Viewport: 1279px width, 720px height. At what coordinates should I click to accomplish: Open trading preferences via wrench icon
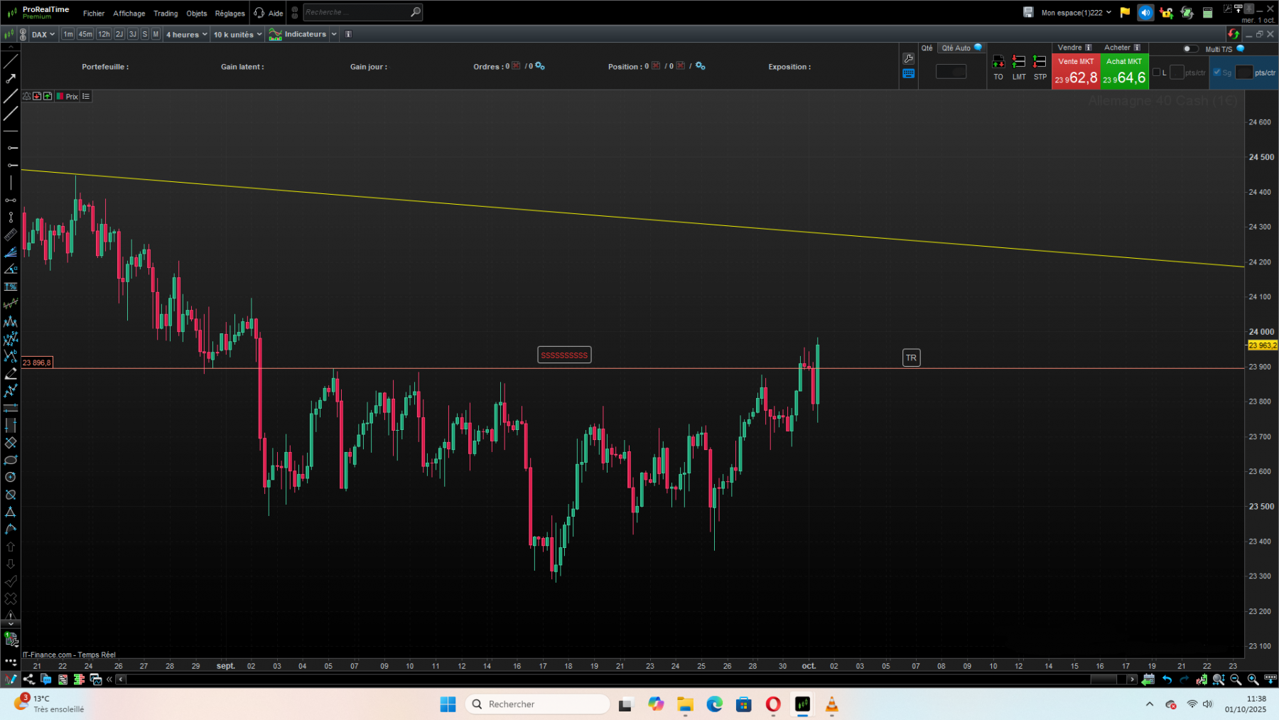point(909,58)
